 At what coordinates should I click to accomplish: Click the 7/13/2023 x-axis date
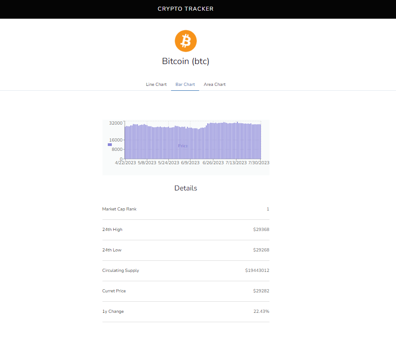[x=236, y=163]
